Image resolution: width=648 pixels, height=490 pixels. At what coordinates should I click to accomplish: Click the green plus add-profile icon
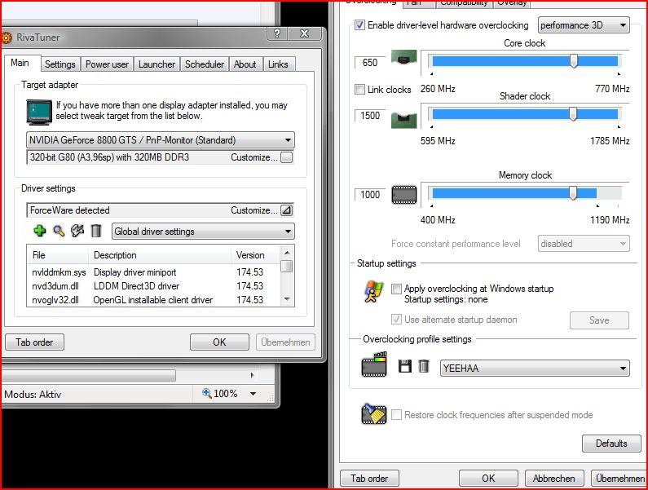click(x=40, y=231)
